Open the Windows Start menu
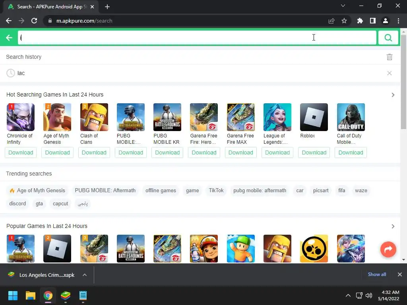This screenshot has width=407, height=305. 13,295
